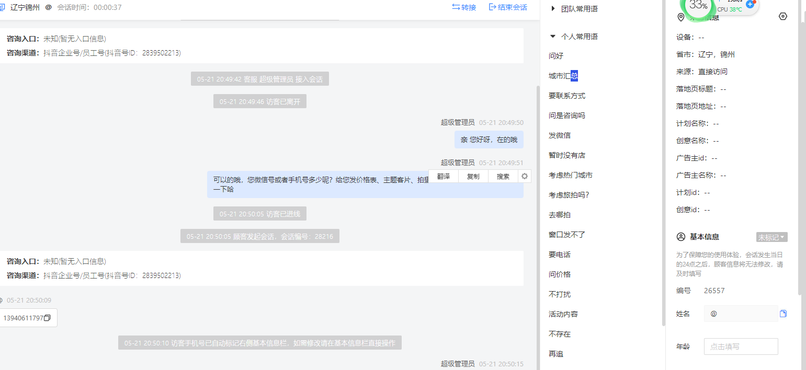This screenshot has height=370, width=806.
Task: Click 翻译 in the message popup
Action: click(x=444, y=177)
